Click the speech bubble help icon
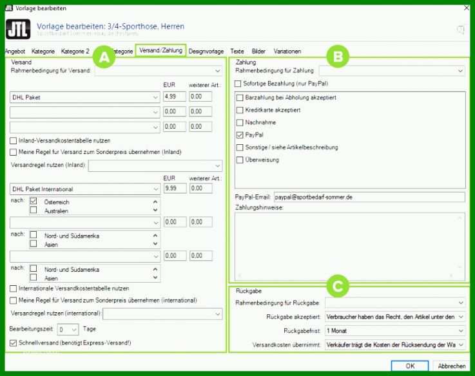The height and width of the screenshot is (376, 475). tap(460, 30)
